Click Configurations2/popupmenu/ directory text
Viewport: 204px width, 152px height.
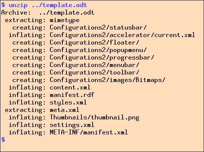pyautogui.click(x=98, y=50)
